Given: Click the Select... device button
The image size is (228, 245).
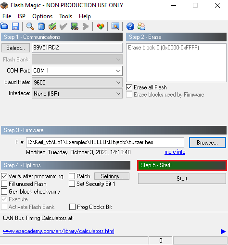Looking at the screenshot, I should click(15, 48).
